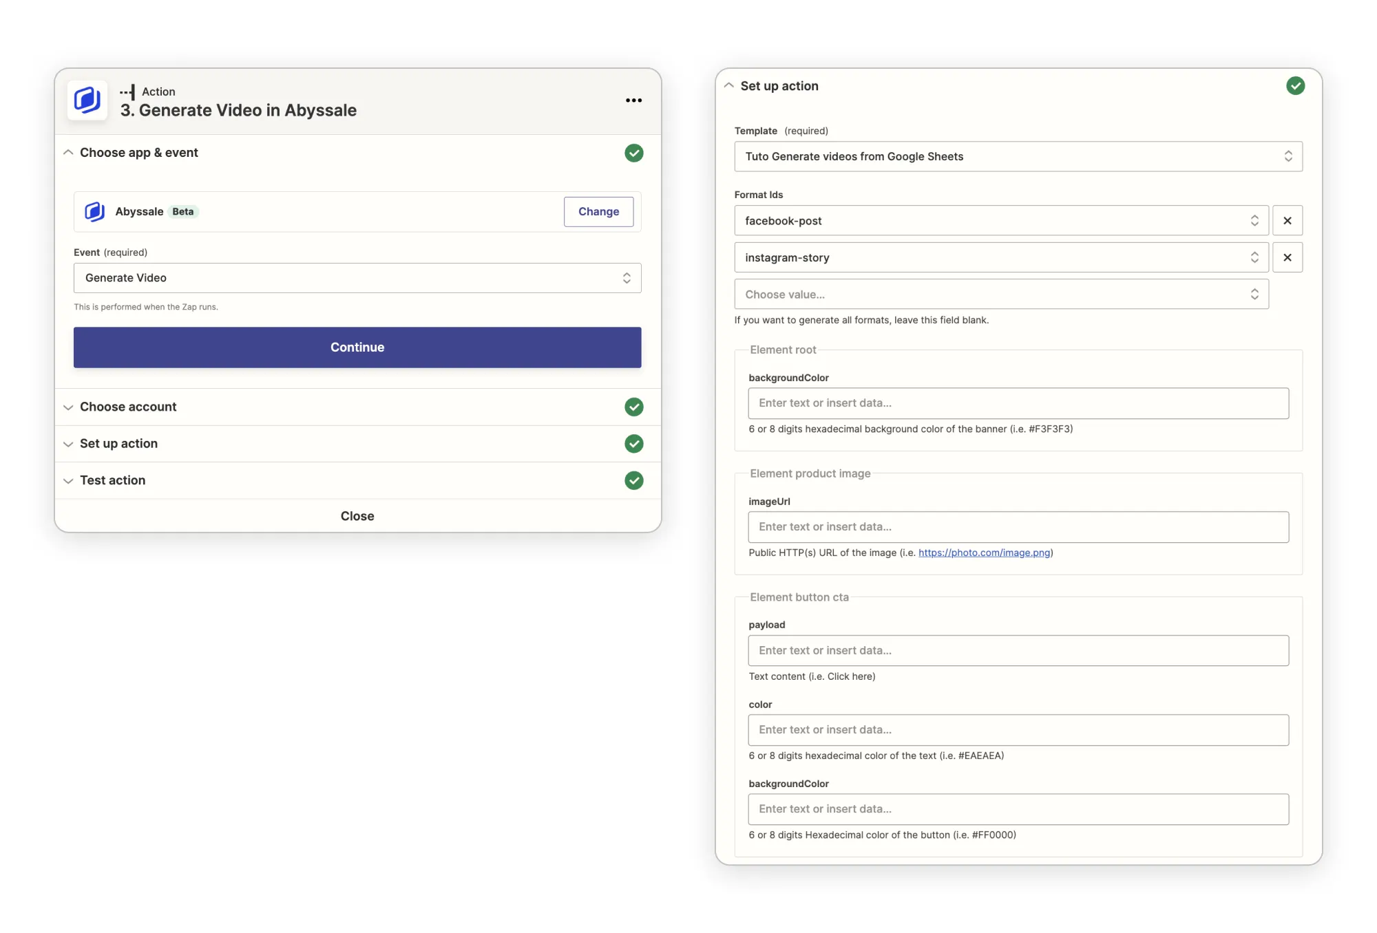
Task: Open the facebook-post format dropdown
Action: [x=1001, y=221]
